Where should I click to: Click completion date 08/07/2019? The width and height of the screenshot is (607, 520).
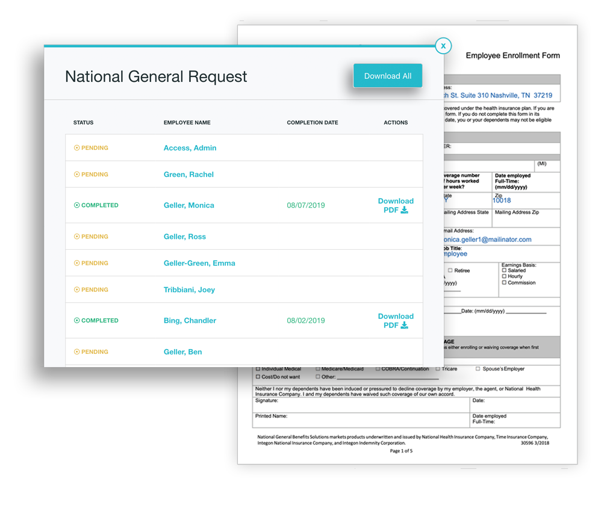tap(306, 205)
